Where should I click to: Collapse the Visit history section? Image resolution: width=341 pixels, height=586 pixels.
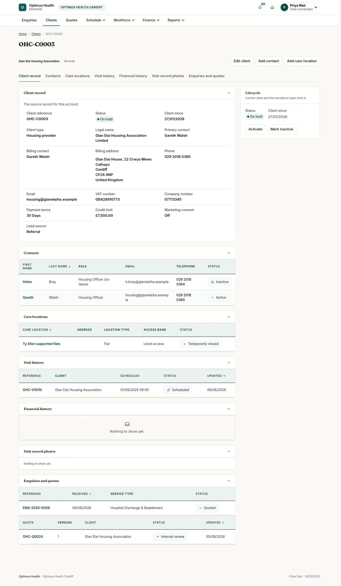pos(229,363)
